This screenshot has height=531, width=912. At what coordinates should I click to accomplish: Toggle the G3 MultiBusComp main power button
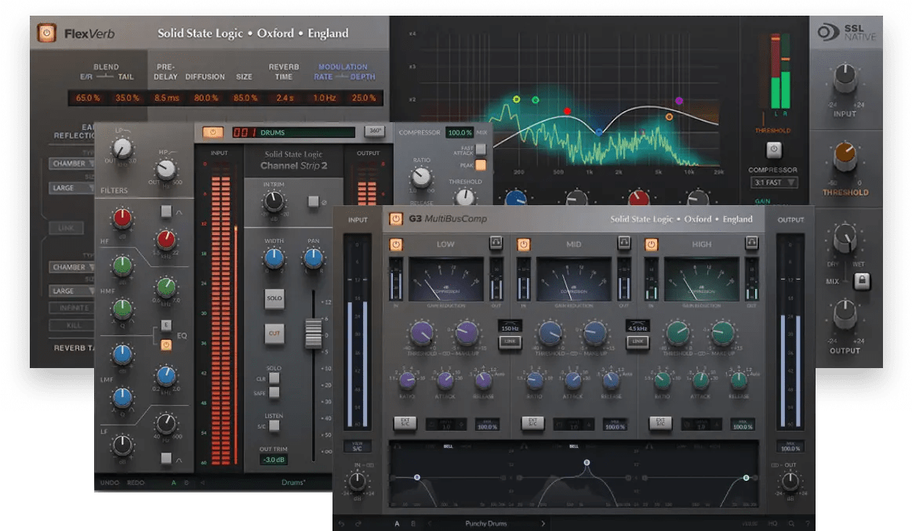(396, 219)
